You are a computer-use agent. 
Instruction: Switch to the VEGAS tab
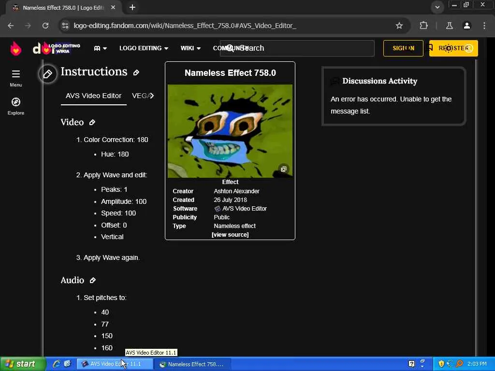coord(140,96)
